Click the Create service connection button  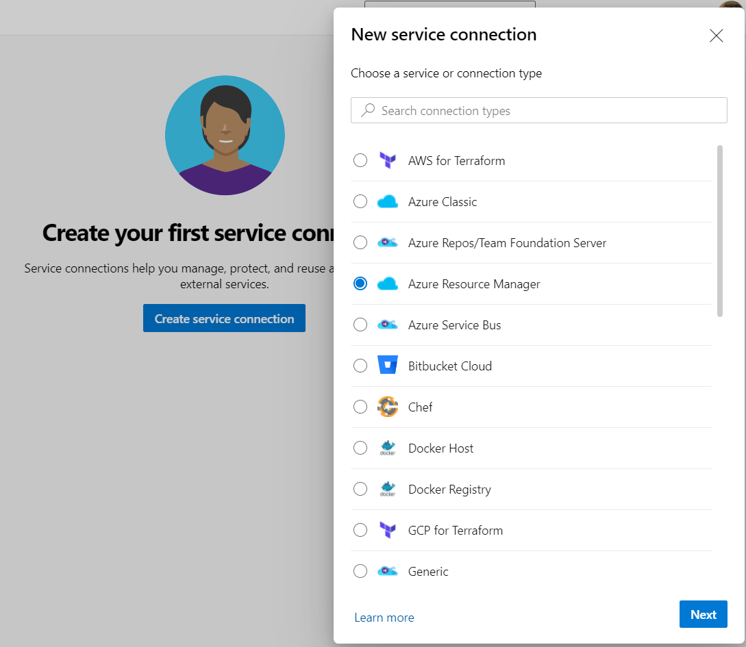[x=224, y=319]
